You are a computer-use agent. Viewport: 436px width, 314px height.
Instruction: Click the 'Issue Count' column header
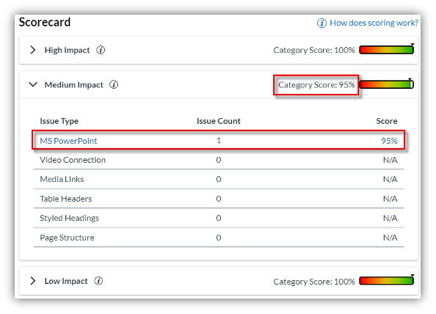pos(219,121)
